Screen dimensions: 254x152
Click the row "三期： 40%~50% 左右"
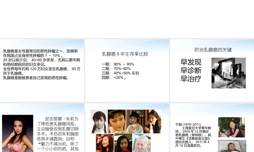click(120, 73)
